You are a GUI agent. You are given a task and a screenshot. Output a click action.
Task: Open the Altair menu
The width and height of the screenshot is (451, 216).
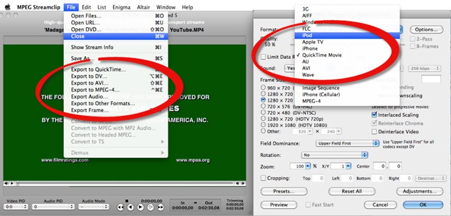[x=143, y=7]
